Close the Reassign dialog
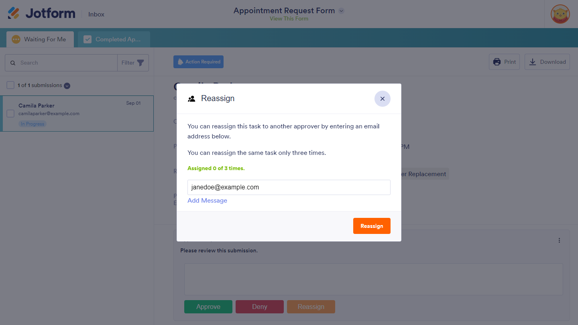 point(382,99)
